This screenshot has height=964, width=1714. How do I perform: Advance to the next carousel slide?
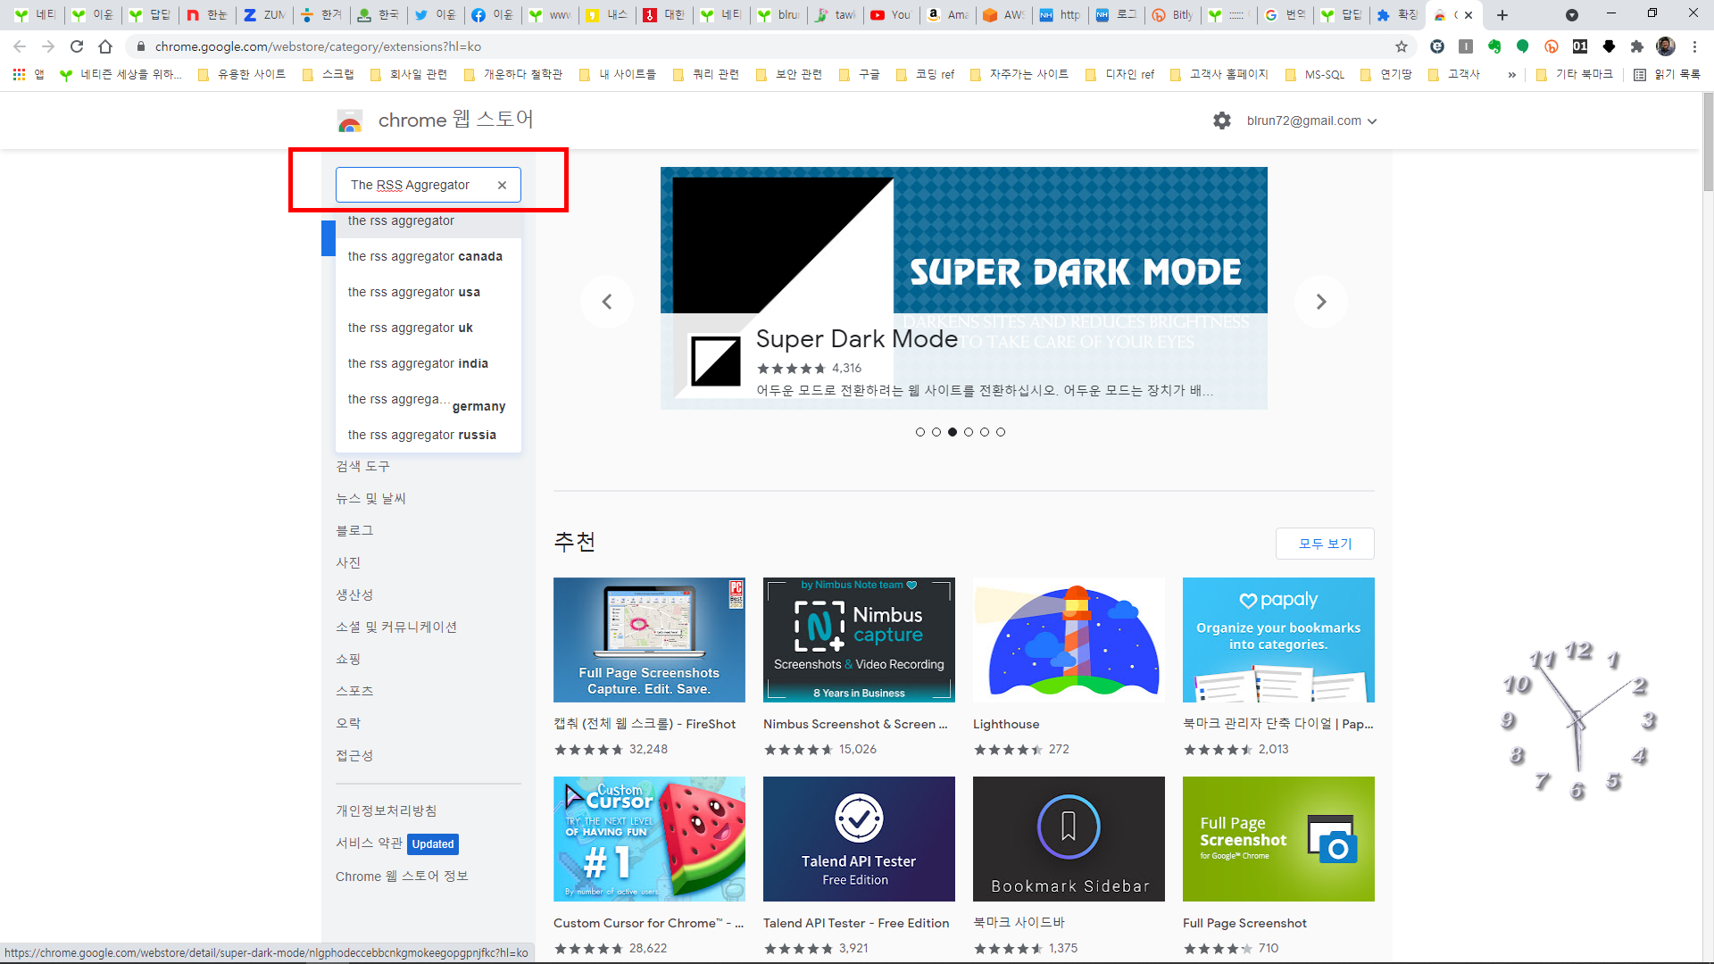click(1321, 302)
